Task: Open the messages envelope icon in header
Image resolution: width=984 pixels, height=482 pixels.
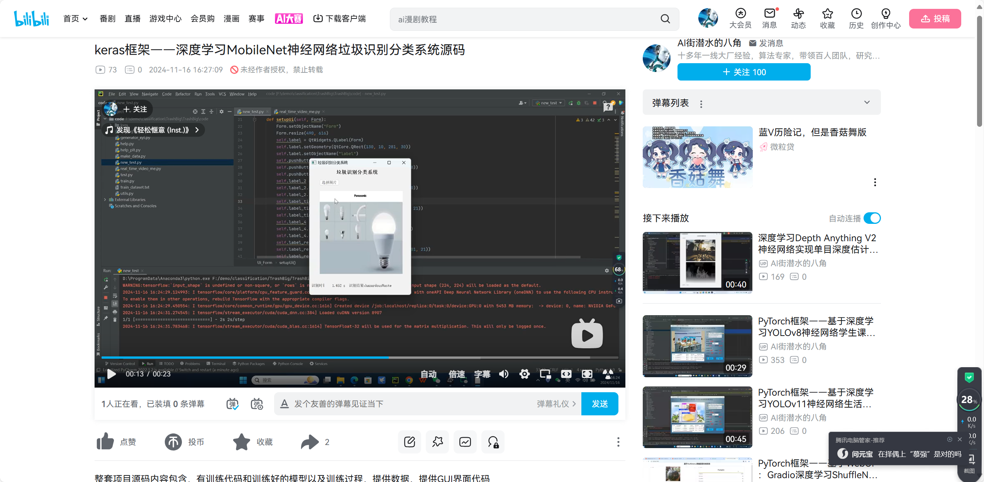Action: point(769,14)
